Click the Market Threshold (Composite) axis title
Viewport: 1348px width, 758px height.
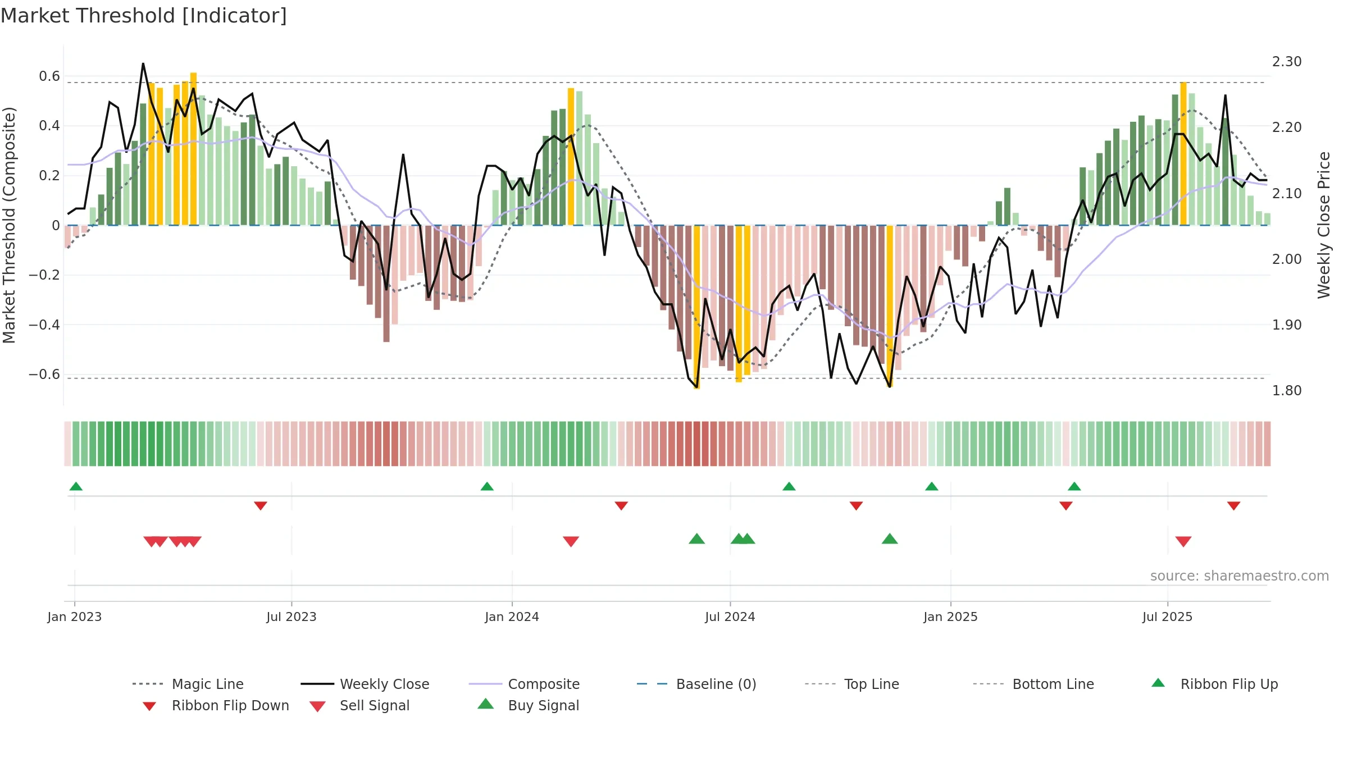(x=9, y=225)
